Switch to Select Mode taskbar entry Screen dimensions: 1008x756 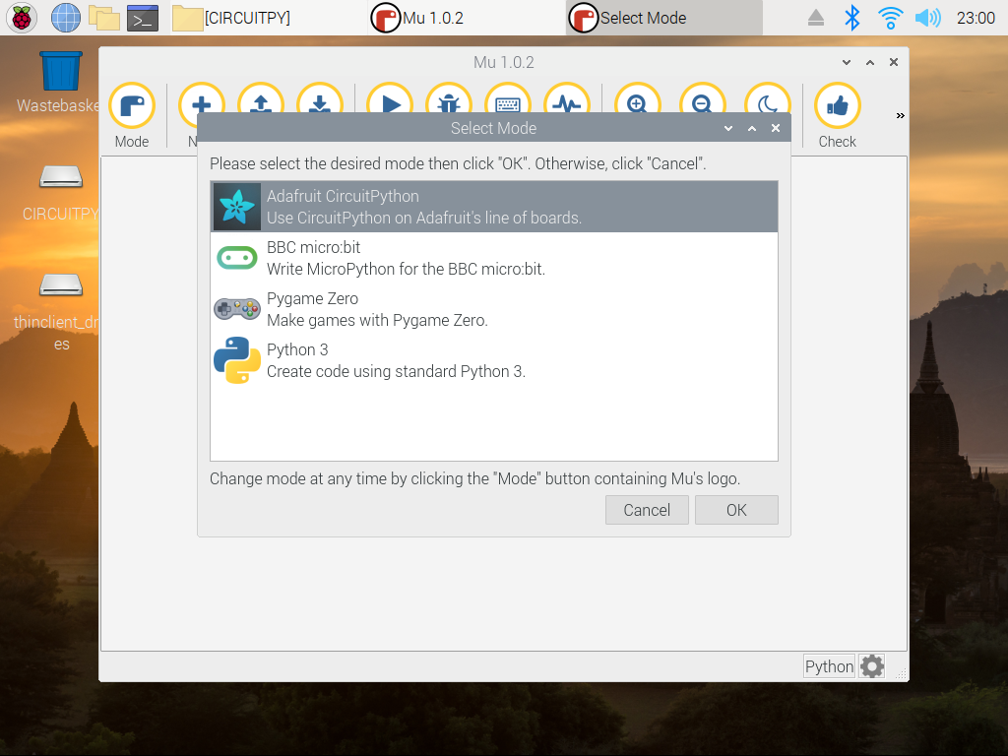coord(663,18)
